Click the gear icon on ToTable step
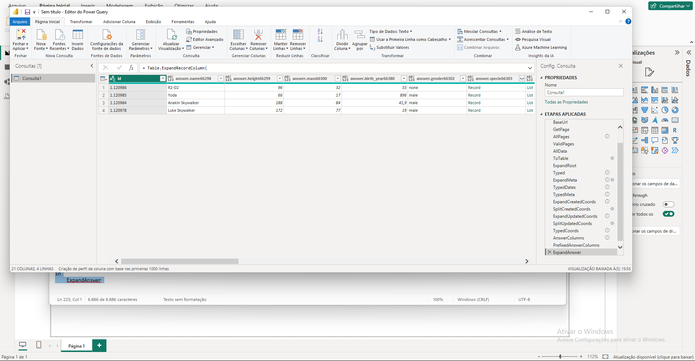The width and height of the screenshot is (695, 361). [x=612, y=158]
